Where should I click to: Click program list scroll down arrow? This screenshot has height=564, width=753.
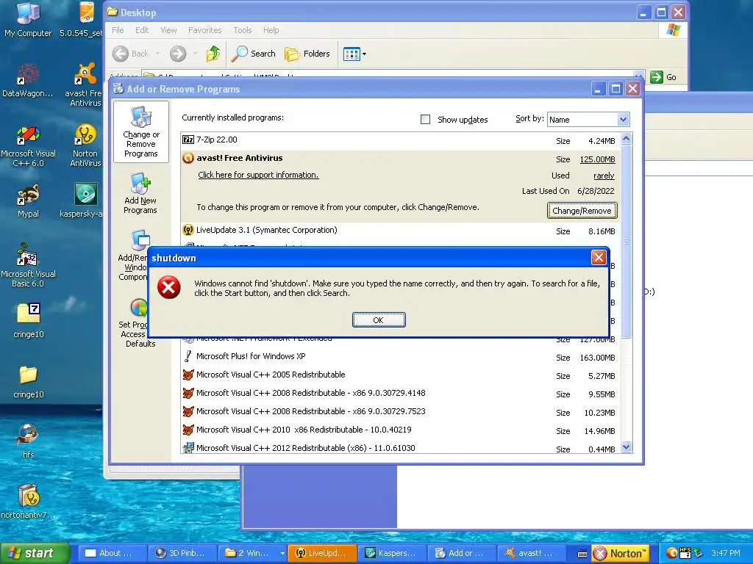626,447
